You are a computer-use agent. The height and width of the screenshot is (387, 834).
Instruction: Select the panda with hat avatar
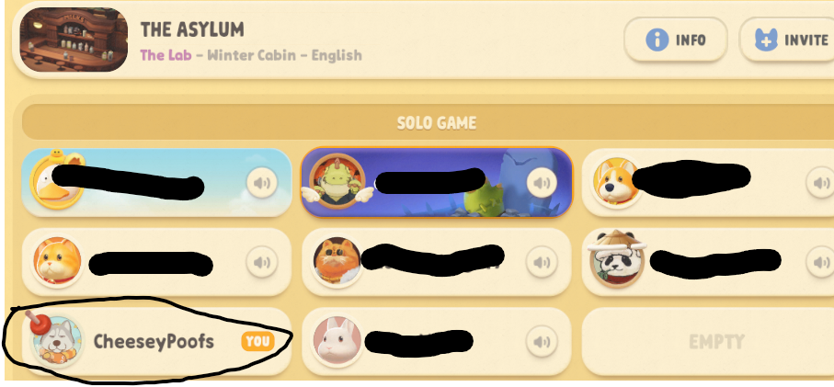point(617,259)
